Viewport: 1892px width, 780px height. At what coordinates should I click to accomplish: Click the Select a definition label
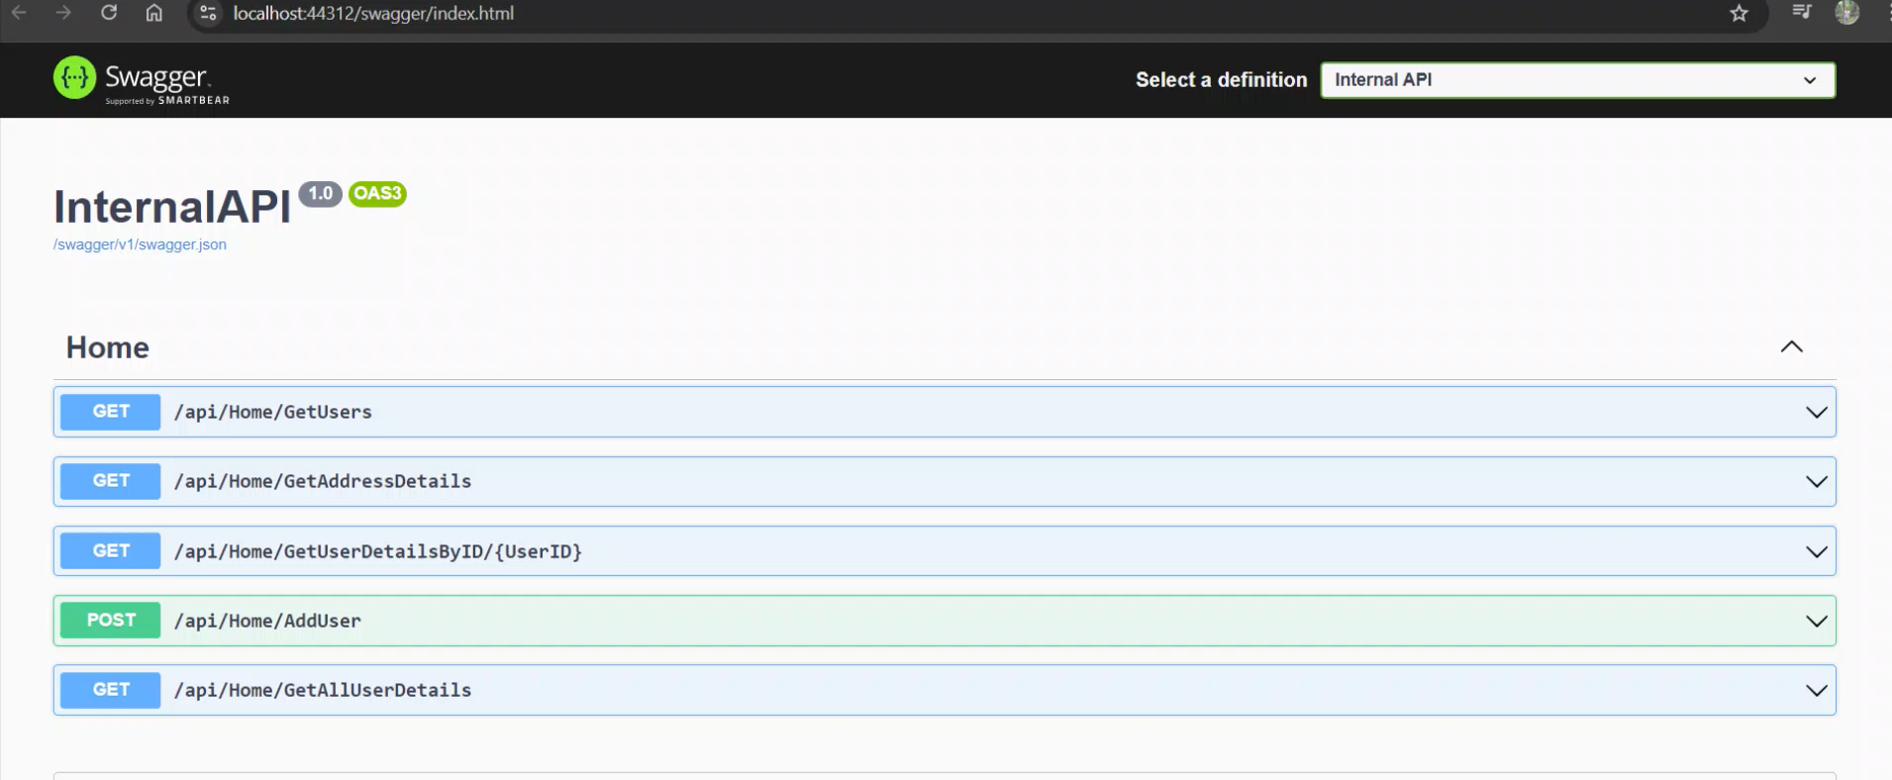coord(1221,80)
